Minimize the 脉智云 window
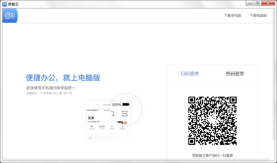The image size is (277, 163). pyautogui.click(x=250, y=3)
